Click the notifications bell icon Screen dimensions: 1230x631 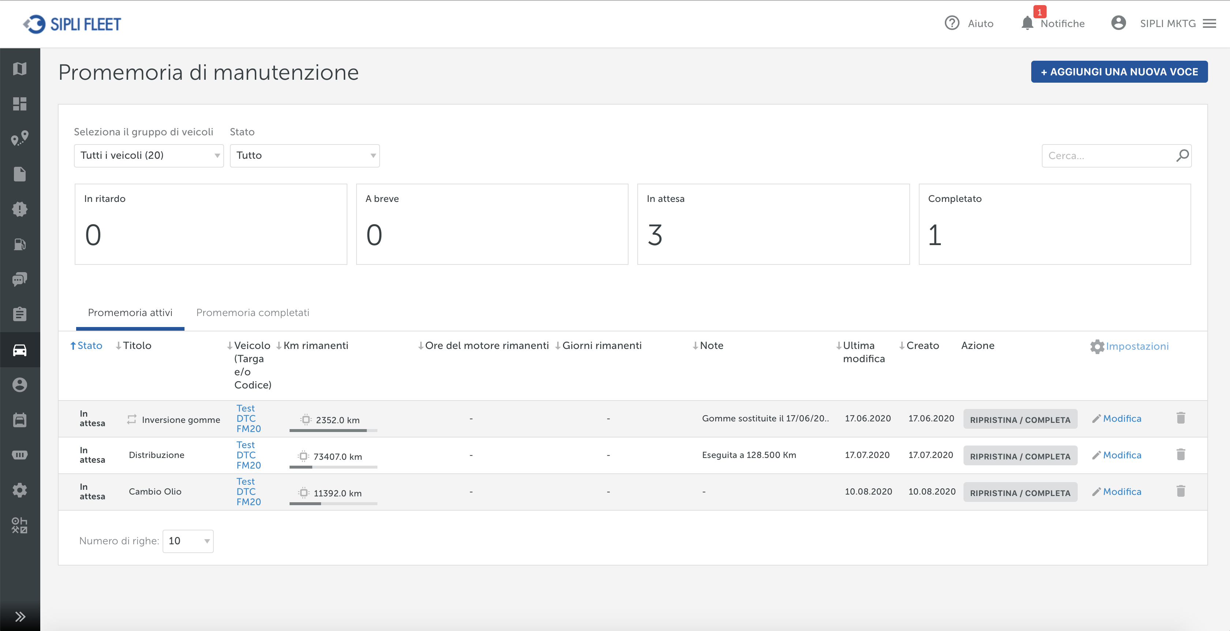[1027, 23]
